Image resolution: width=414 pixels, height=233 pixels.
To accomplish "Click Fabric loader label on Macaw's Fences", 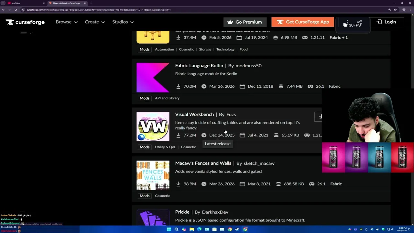I will click(336, 184).
